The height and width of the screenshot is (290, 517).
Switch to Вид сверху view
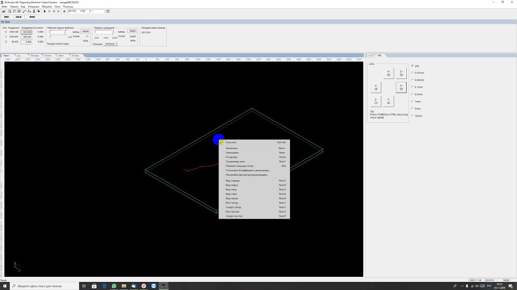click(x=254, y=185)
